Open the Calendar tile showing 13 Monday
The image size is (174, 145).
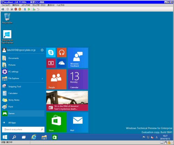coord(78,79)
